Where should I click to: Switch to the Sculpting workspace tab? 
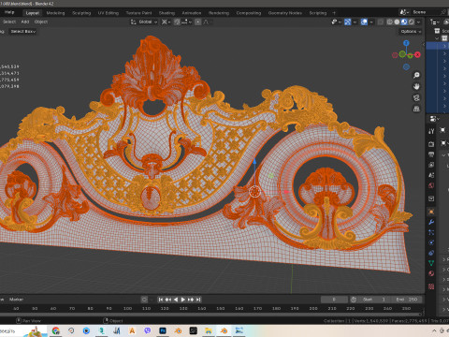click(81, 13)
